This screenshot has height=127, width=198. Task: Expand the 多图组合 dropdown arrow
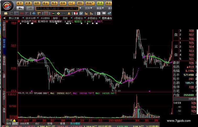100,18
